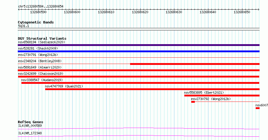Click the small red esv2730792 block
This screenshot has width=268, height=140.
[x=193, y=102]
